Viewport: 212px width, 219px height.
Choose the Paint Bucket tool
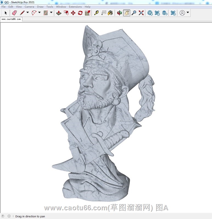[111, 13]
